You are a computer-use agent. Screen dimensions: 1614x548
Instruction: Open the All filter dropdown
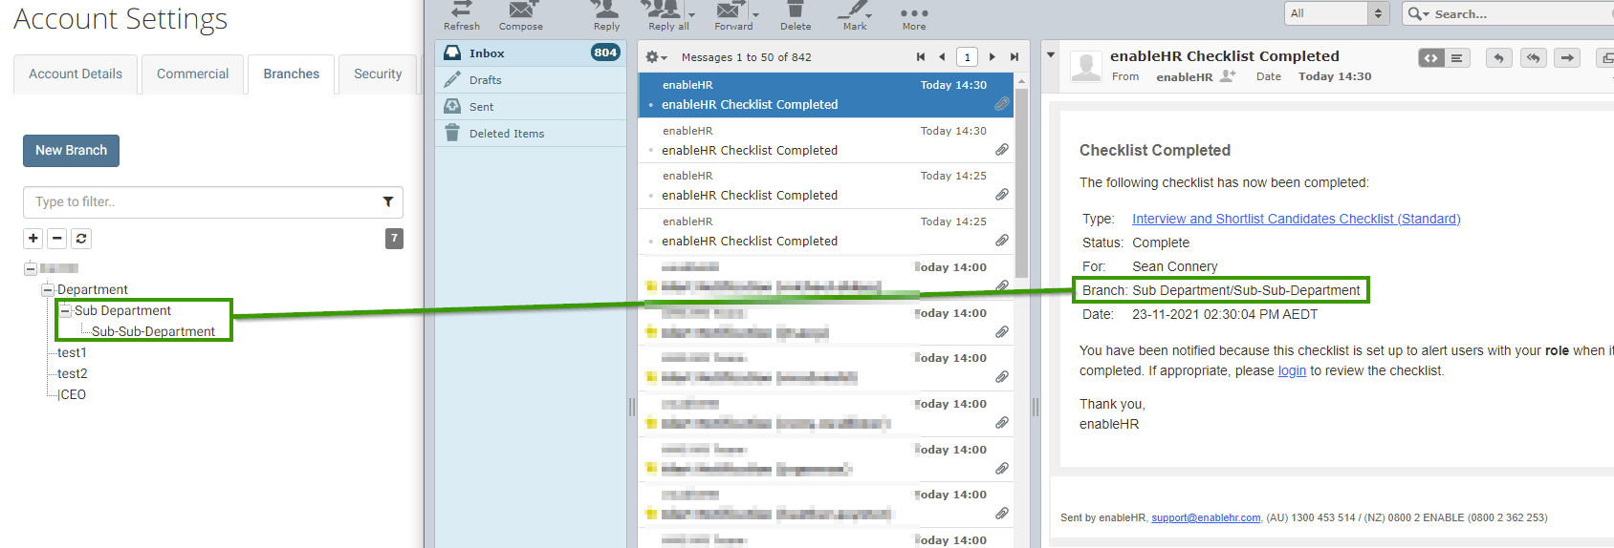[1338, 13]
